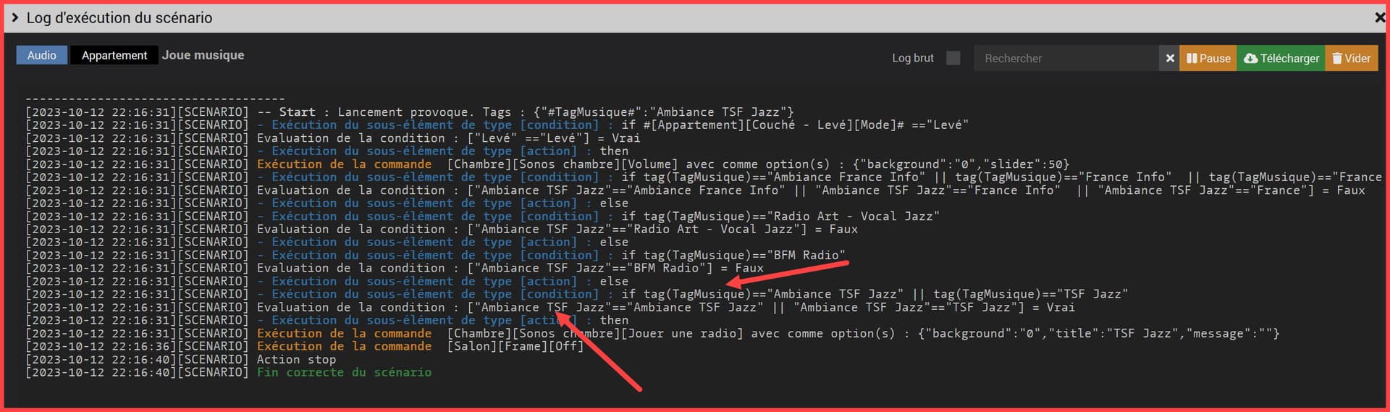Image resolution: width=1390 pixels, height=412 pixels.
Task: Select the Appartement label
Action: click(114, 55)
